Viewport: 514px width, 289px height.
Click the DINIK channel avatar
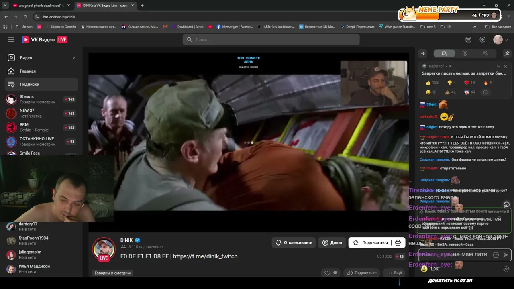(x=104, y=249)
